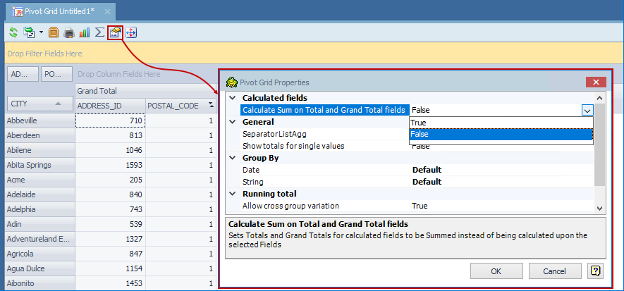Choose True in the dropdown list

coord(501,123)
